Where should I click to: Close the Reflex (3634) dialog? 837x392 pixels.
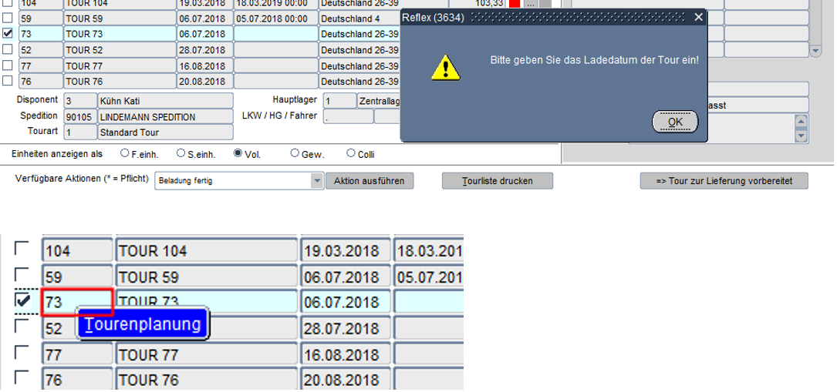click(x=698, y=17)
